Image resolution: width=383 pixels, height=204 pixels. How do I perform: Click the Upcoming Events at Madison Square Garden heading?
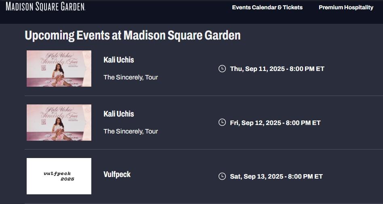click(x=133, y=35)
